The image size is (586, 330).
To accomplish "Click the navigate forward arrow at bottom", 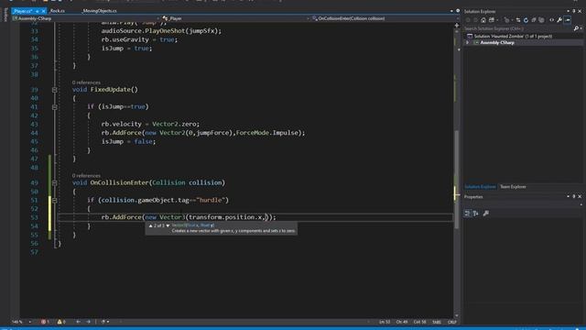I will pyautogui.click(x=88, y=322).
